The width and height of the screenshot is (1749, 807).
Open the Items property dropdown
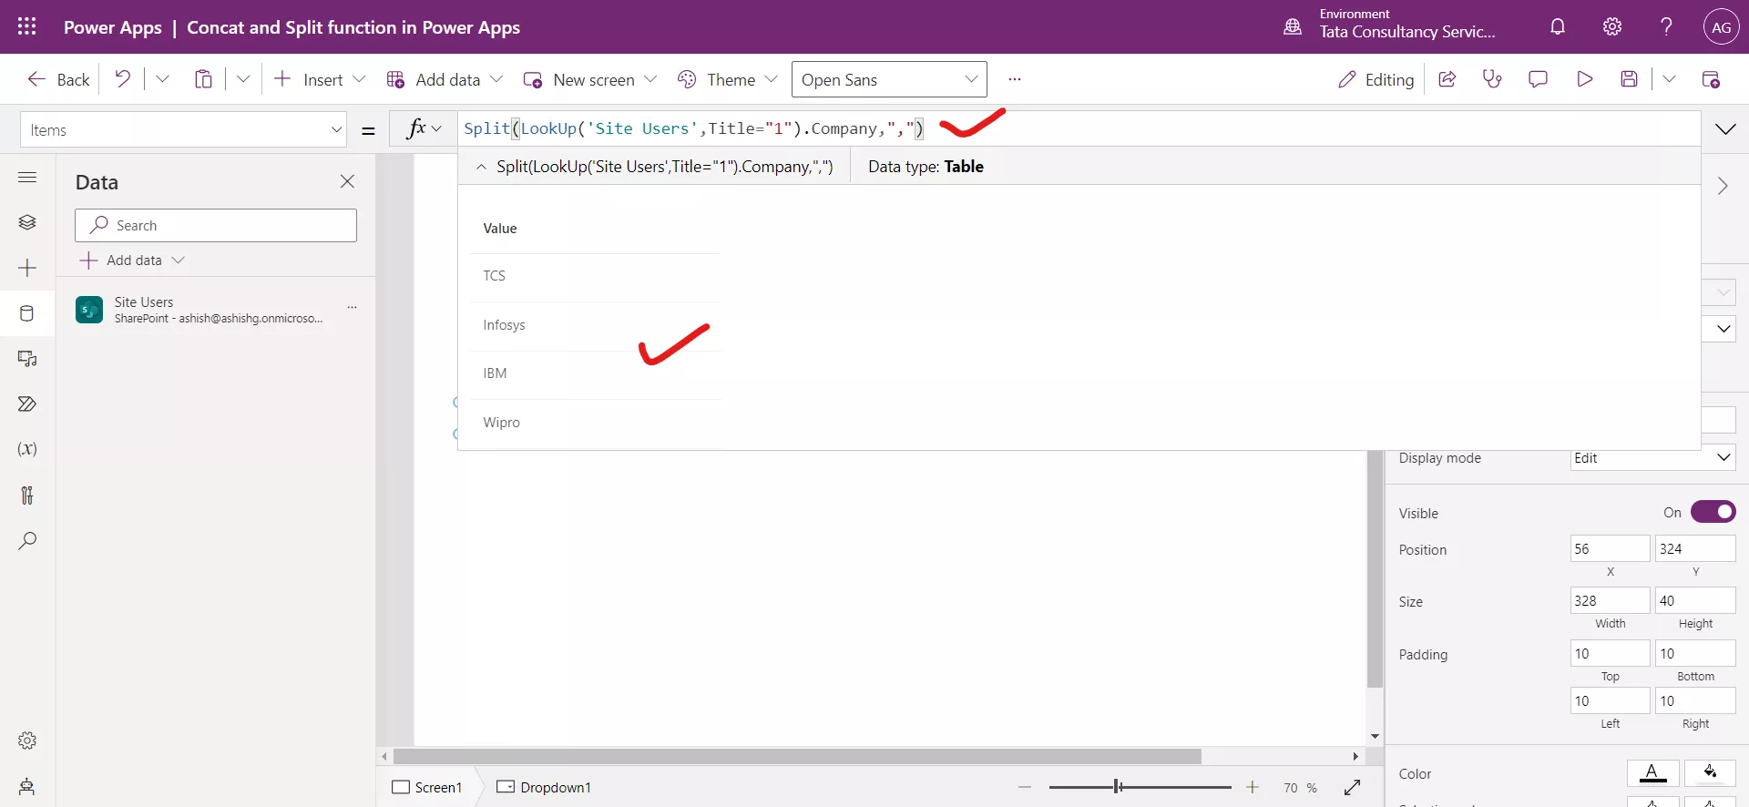pos(183,129)
